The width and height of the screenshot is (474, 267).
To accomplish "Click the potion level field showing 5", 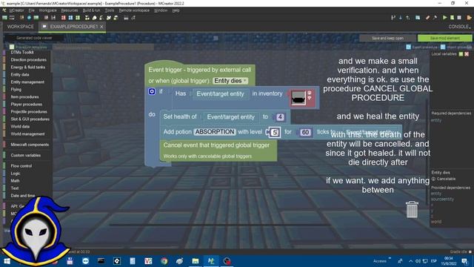I will [275, 133].
